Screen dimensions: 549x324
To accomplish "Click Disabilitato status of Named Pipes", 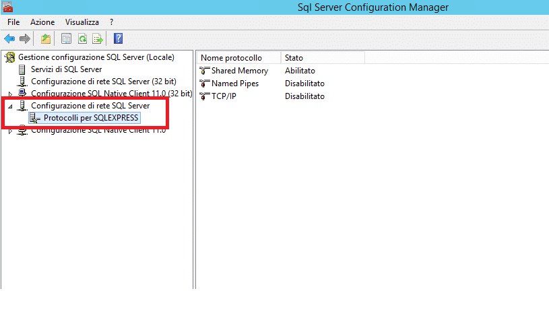I will 304,84.
